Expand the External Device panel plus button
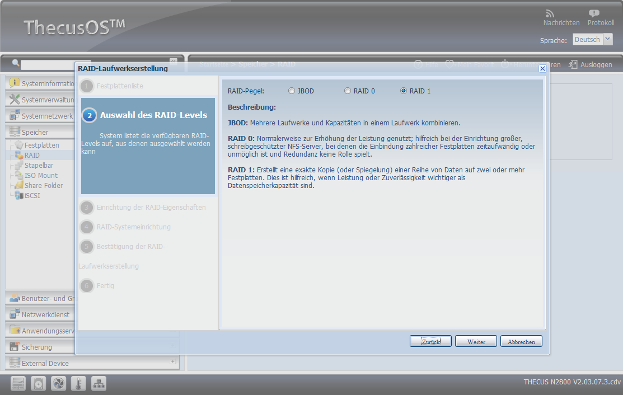The image size is (623, 395). [x=173, y=361]
